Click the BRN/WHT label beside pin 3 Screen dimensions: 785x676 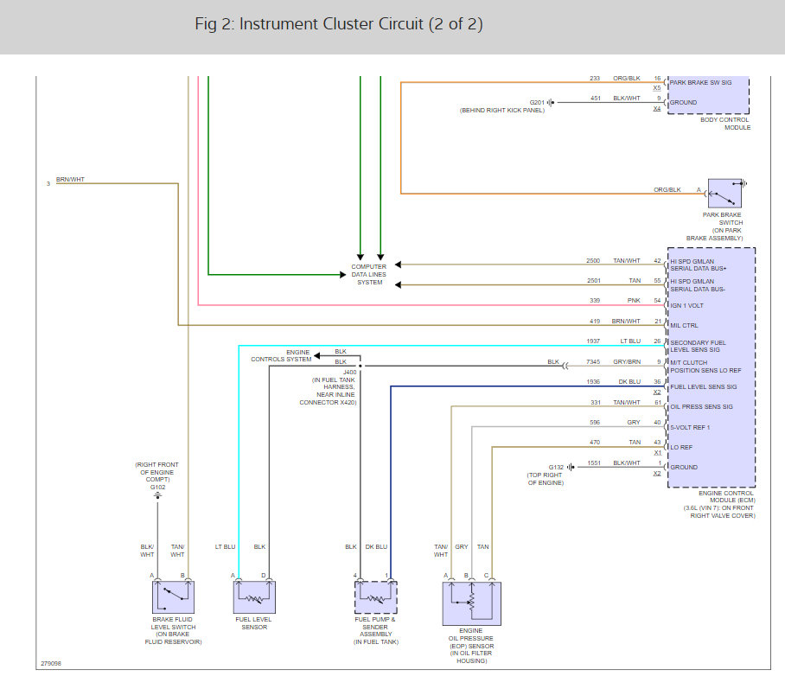point(70,179)
